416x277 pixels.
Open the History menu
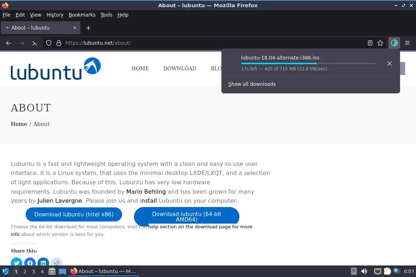tap(55, 15)
